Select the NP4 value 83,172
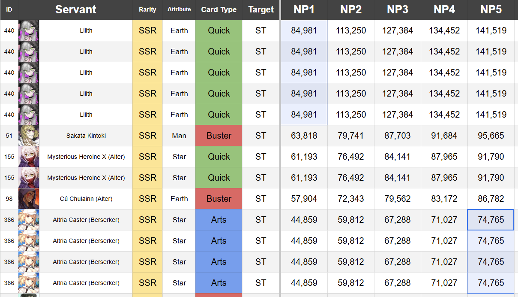This screenshot has width=518, height=297. click(x=444, y=199)
